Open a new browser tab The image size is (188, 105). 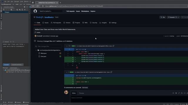60,3
